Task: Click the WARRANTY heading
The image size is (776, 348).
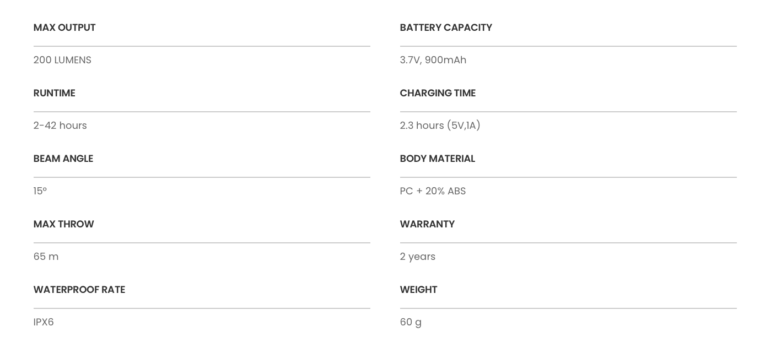Action: pos(427,224)
